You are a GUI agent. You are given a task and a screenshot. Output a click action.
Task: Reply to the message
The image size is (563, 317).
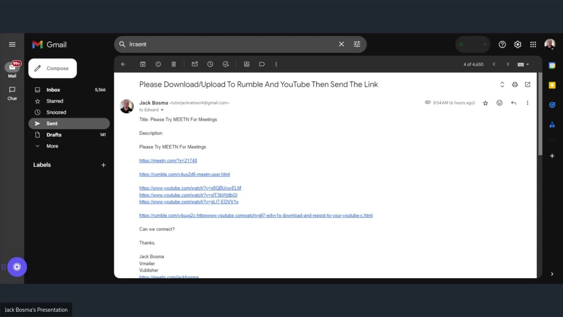[513, 103]
